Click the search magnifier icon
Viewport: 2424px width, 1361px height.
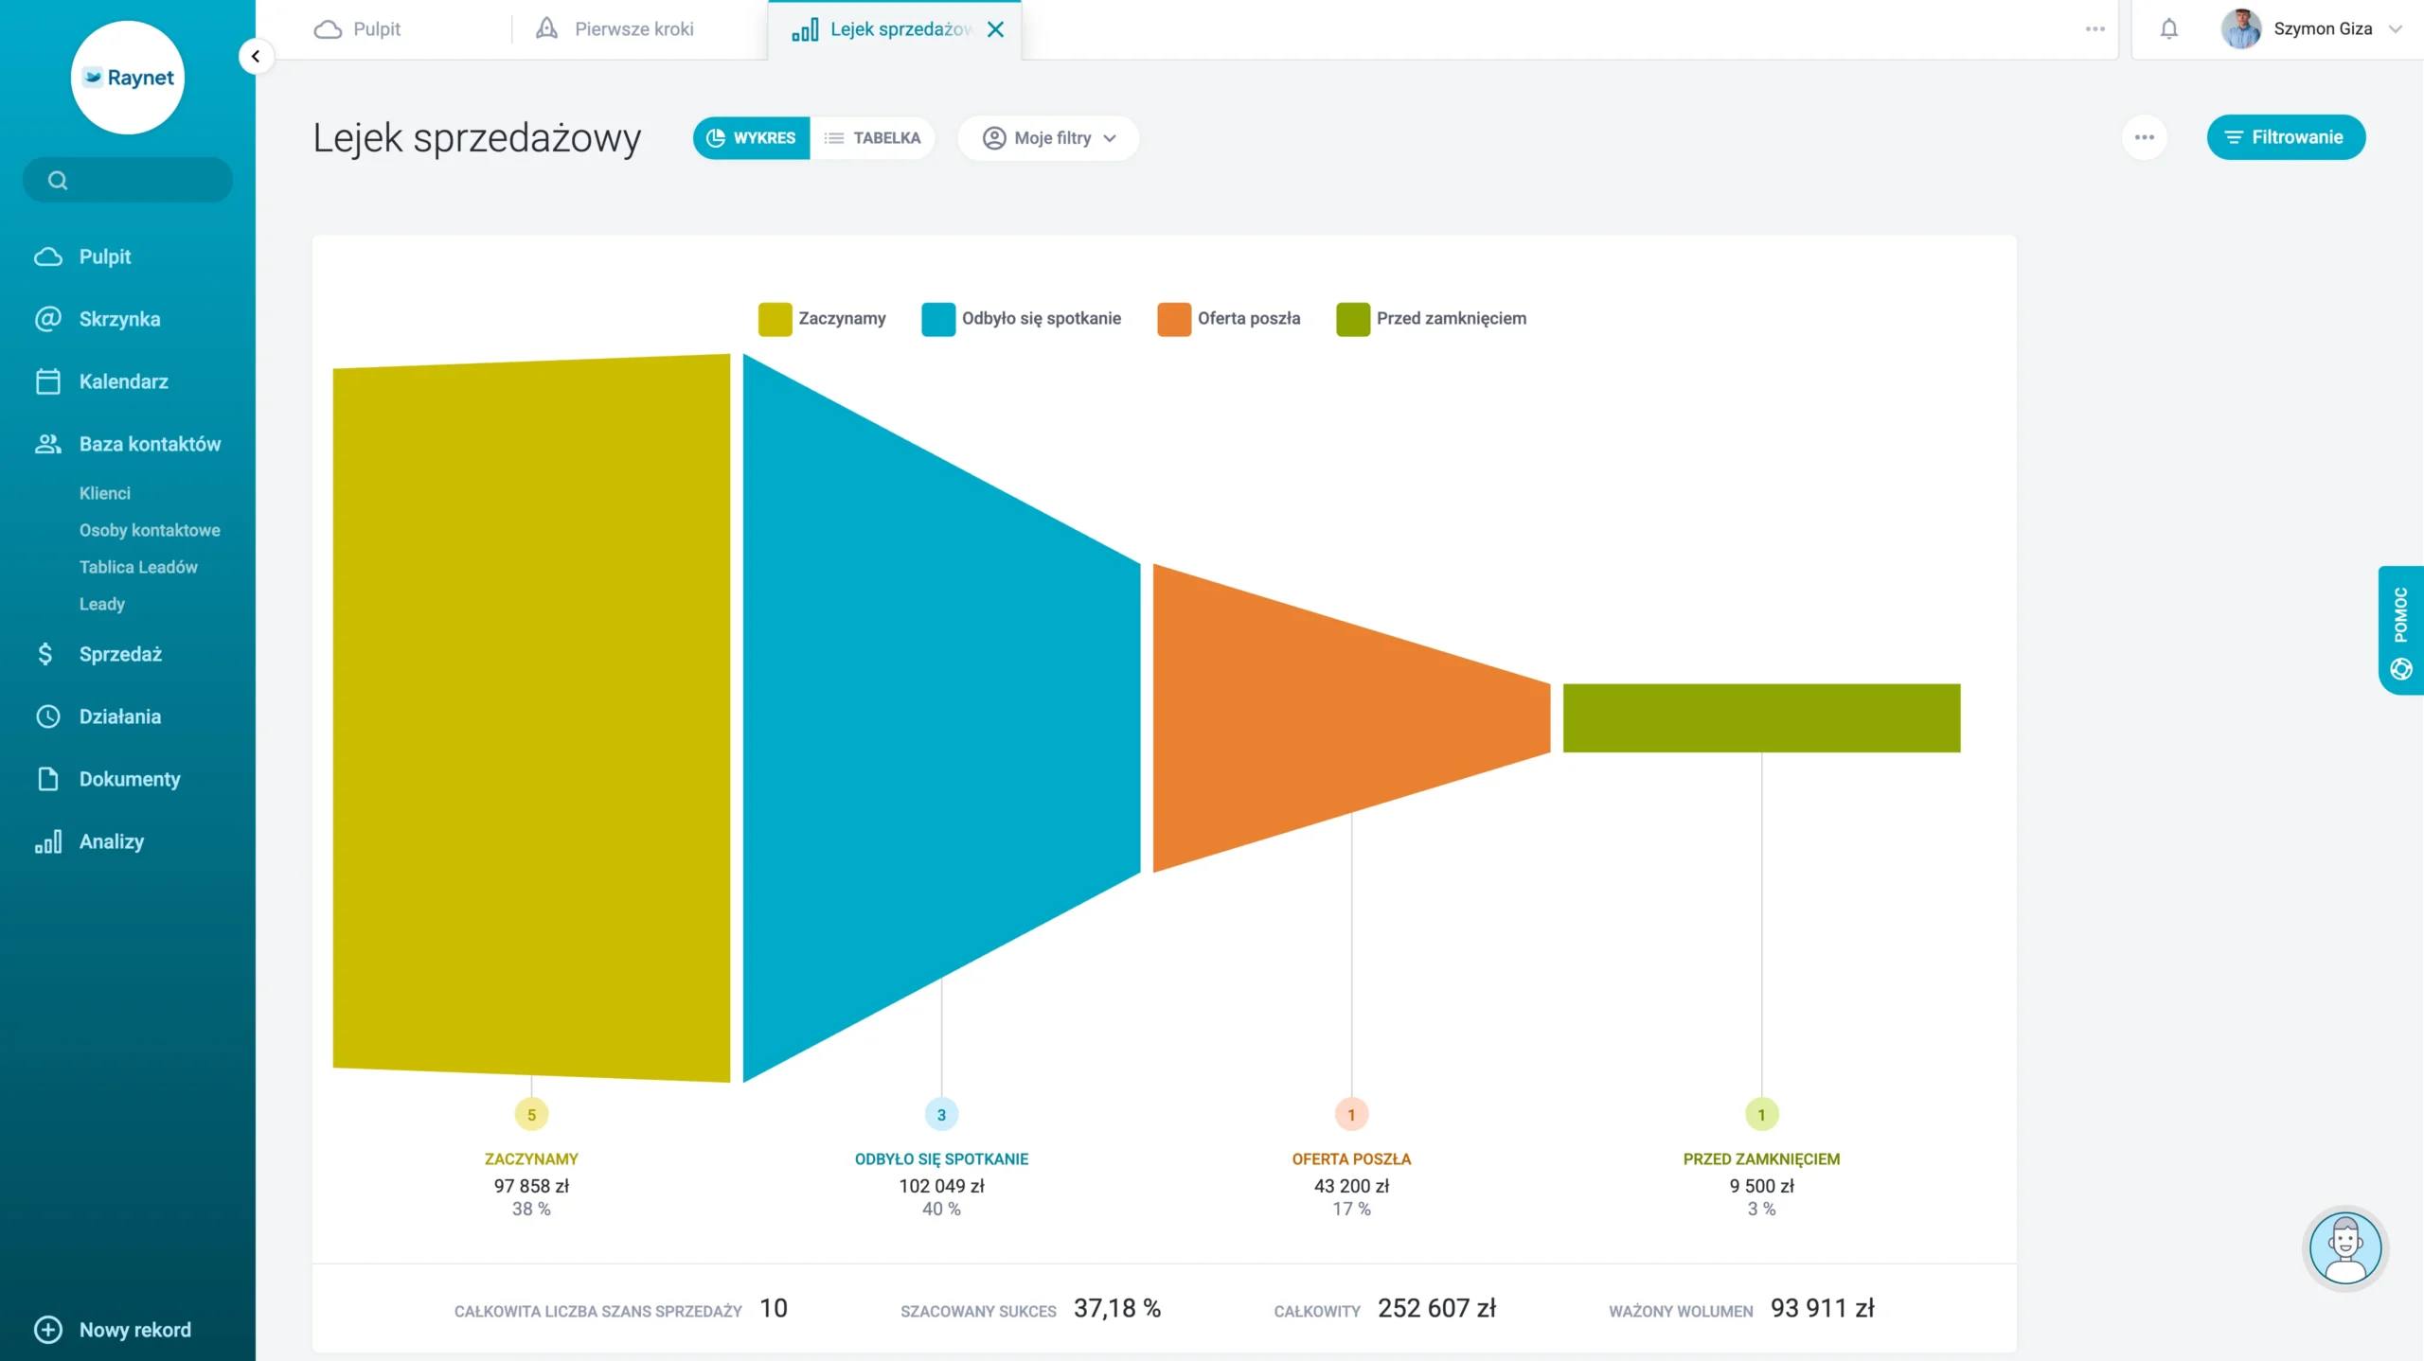(58, 180)
